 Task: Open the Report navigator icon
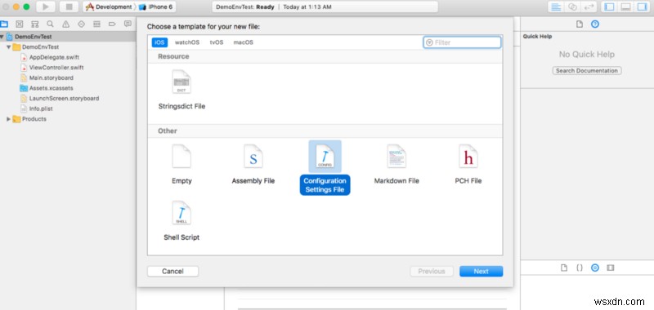[x=128, y=24]
